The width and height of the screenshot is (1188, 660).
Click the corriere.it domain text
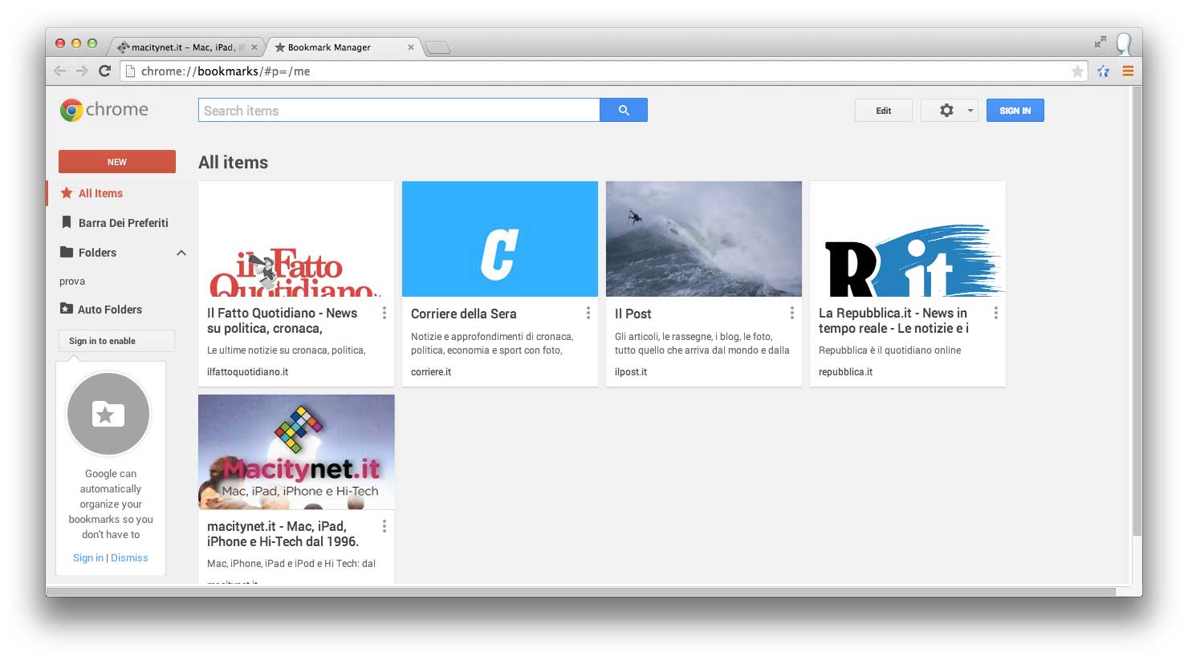tap(431, 372)
